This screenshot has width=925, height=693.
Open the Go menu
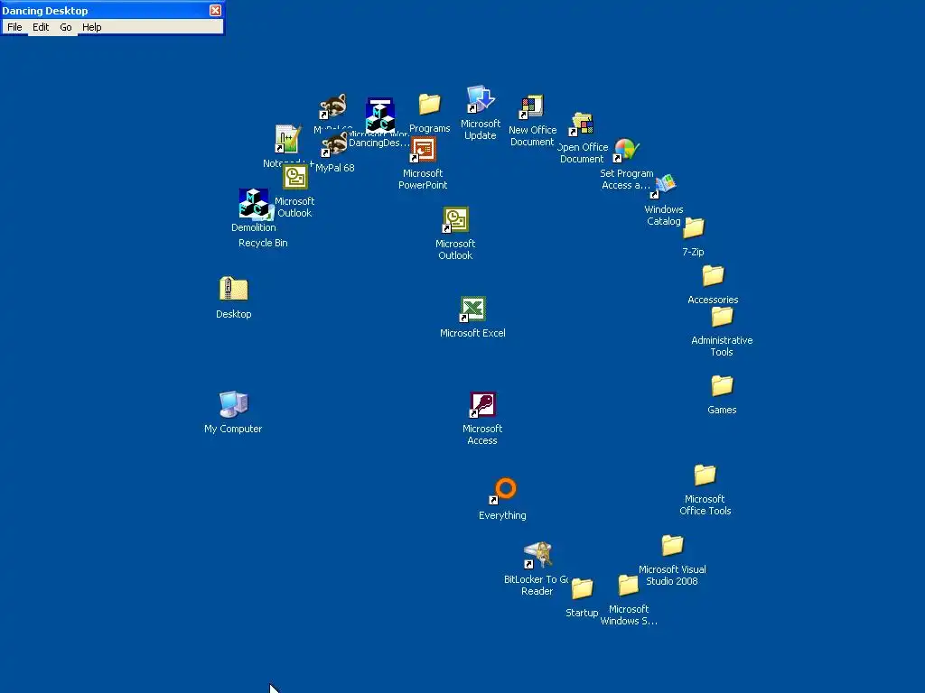click(x=65, y=27)
